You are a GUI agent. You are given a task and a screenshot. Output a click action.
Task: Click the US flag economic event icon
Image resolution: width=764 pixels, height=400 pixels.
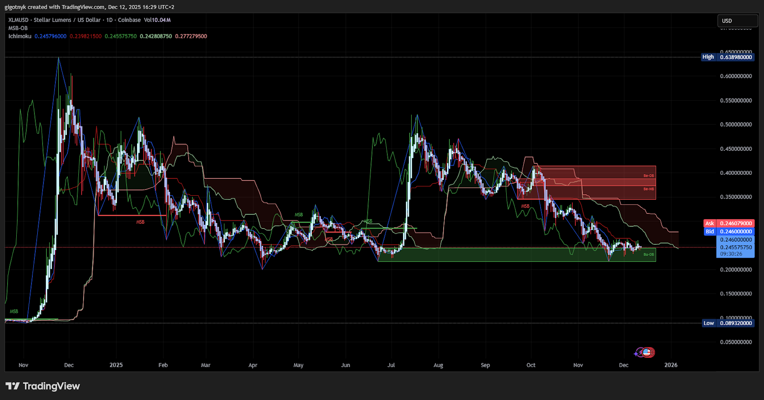(647, 353)
